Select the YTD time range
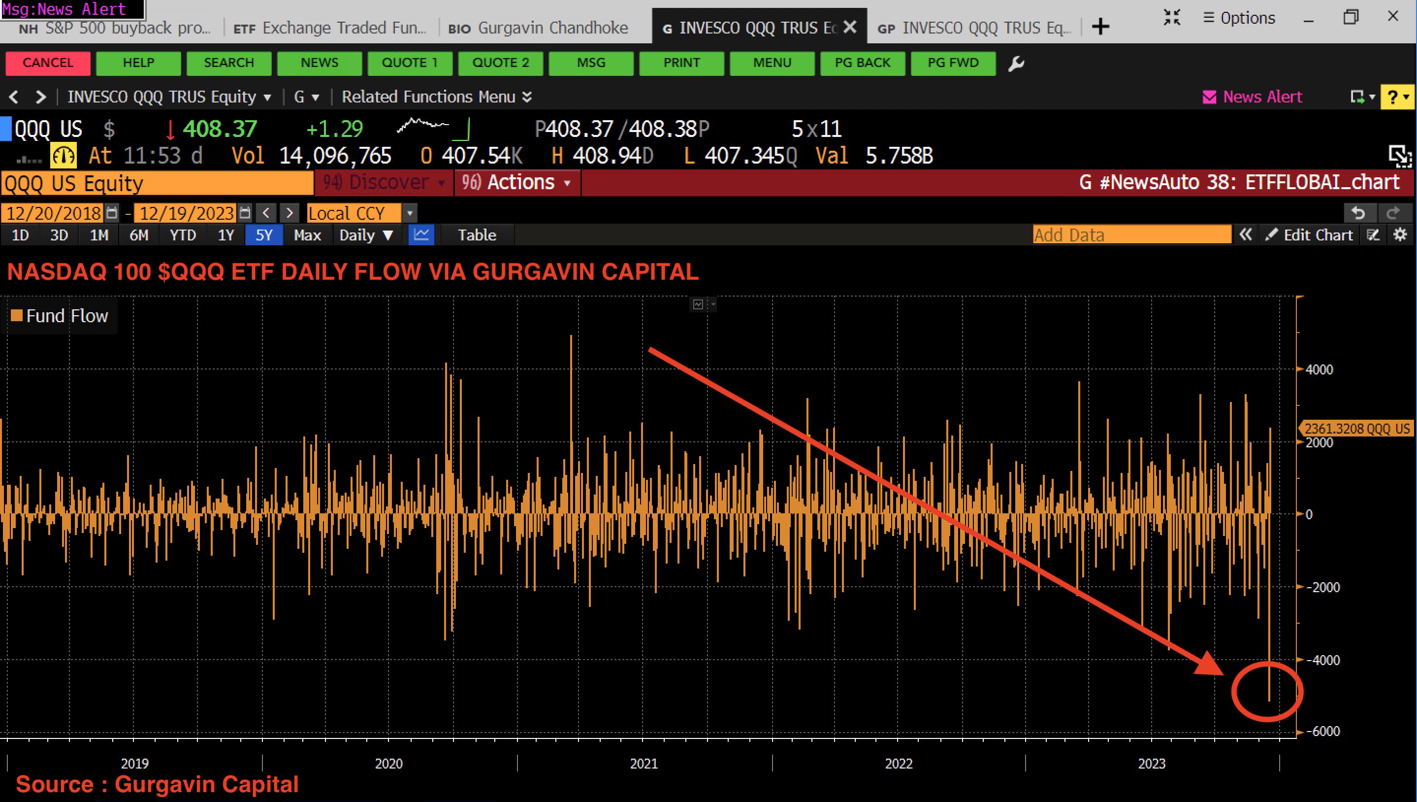 click(x=183, y=235)
